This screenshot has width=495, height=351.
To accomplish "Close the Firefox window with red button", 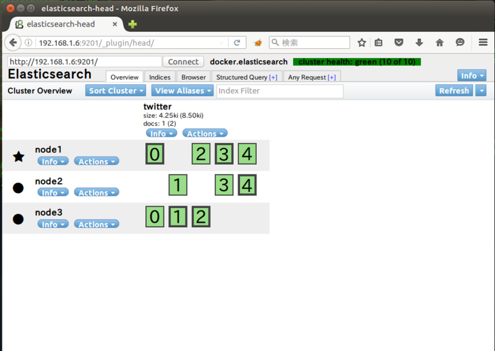I will pyautogui.click(x=11, y=8).
